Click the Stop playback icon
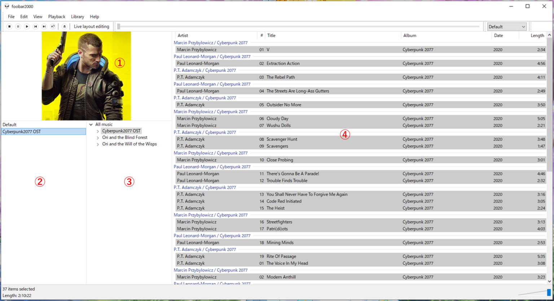The width and height of the screenshot is (554, 301). coord(9,26)
